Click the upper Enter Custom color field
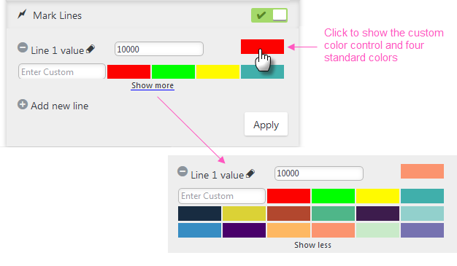 click(x=62, y=71)
